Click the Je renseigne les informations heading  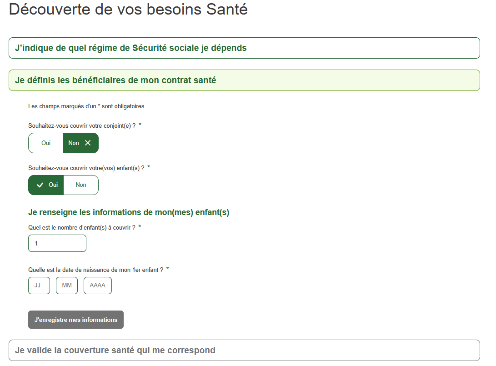click(x=129, y=212)
